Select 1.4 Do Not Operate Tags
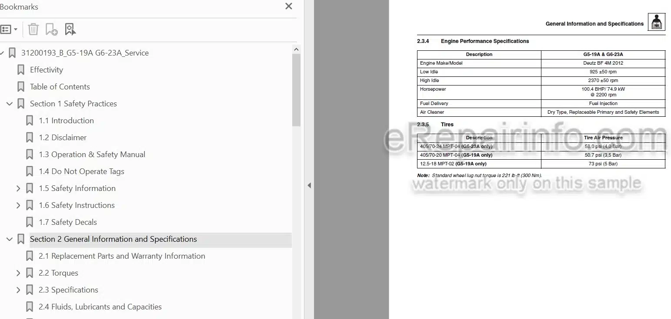Image resolution: width=671 pixels, height=319 pixels. pos(81,171)
